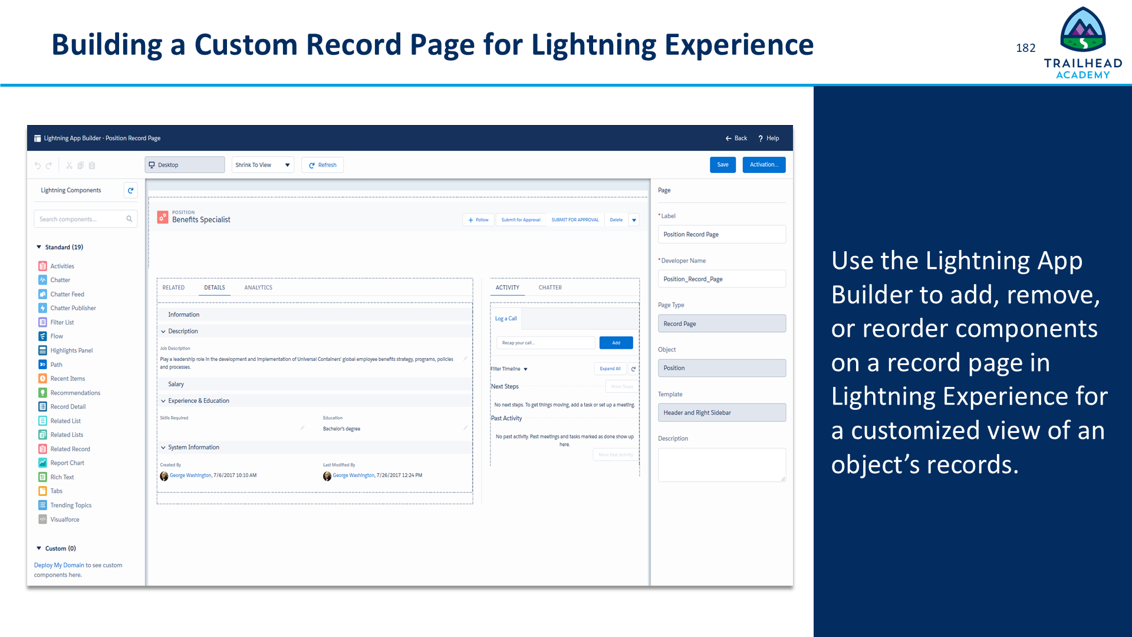The width and height of the screenshot is (1132, 637).
Task: Select the Related Lists component icon
Action: (x=42, y=435)
